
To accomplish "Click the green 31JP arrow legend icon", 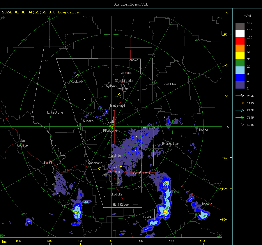I will coord(240,118).
